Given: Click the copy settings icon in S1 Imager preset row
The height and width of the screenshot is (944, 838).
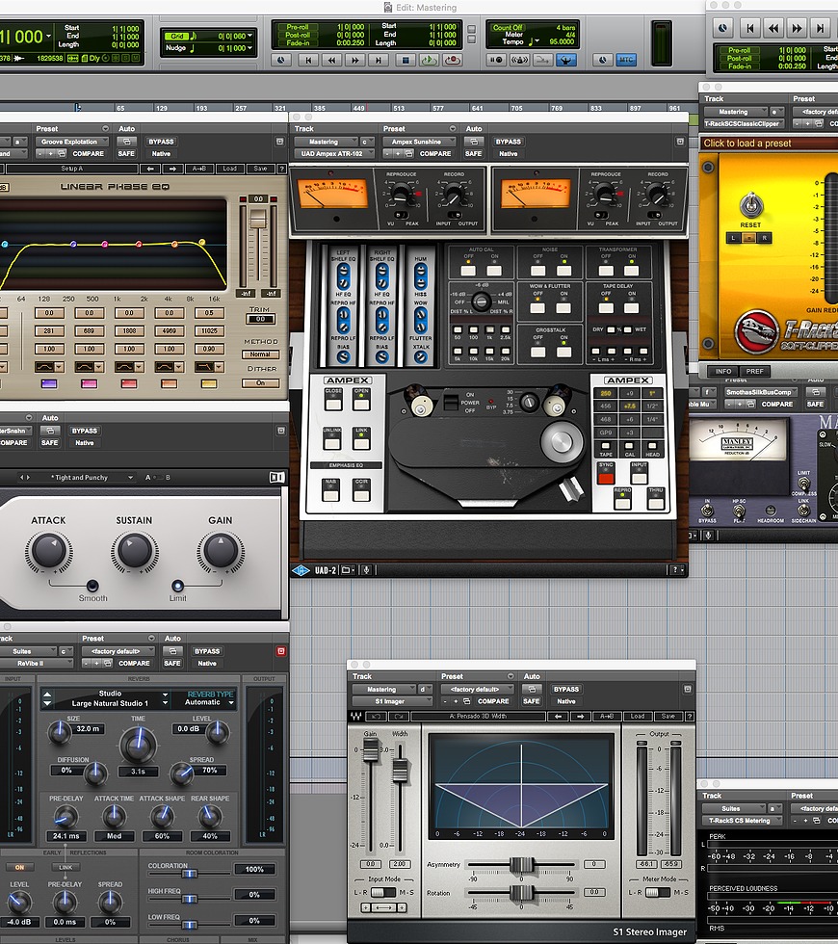Looking at the screenshot, I should pyautogui.click(x=466, y=701).
